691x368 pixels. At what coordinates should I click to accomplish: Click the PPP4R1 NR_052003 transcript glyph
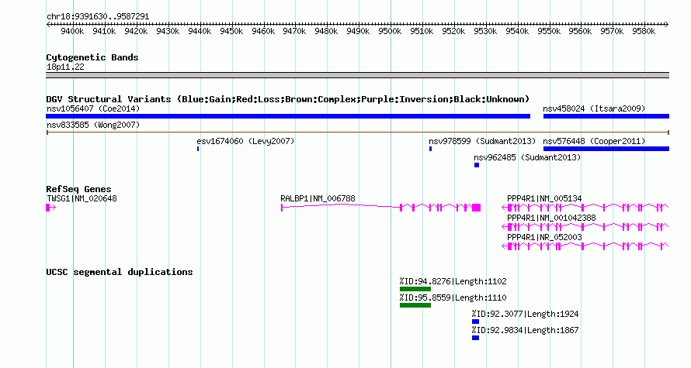[x=585, y=246]
